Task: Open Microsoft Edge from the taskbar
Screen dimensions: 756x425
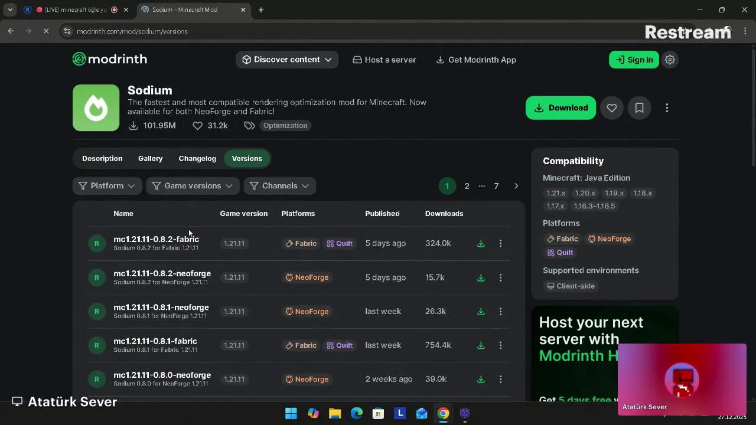Action: (357, 413)
